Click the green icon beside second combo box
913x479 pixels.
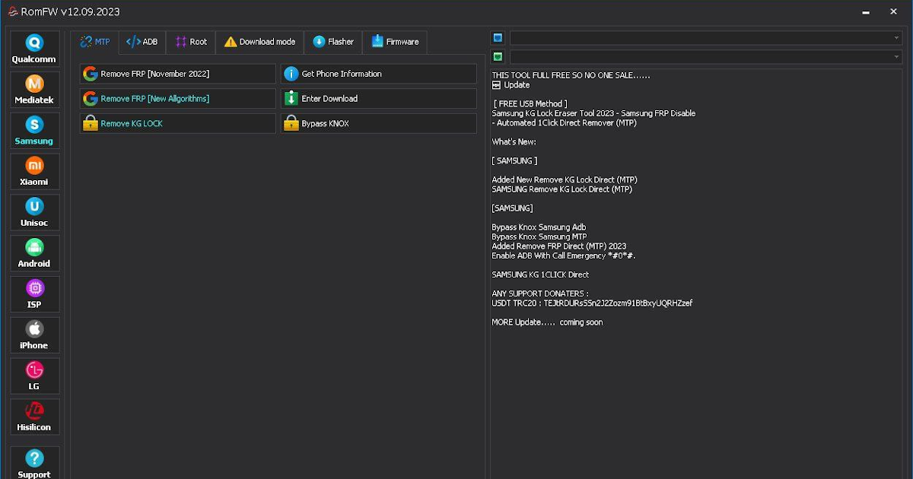click(498, 56)
